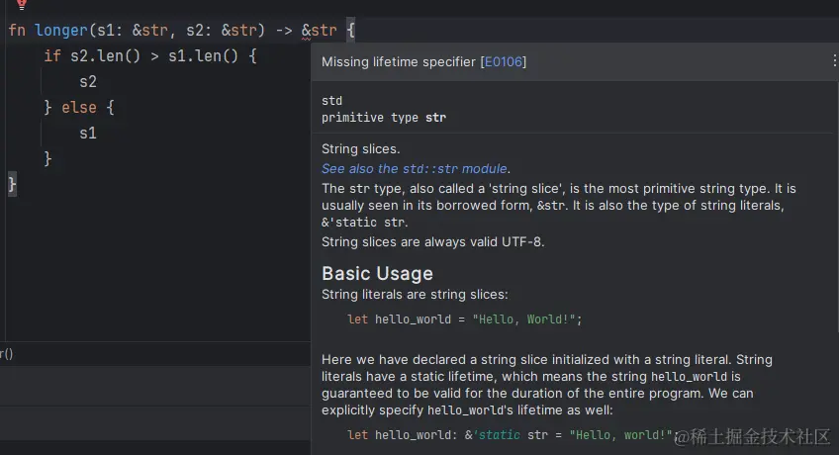Open the three-dot menu in documentation popup
This screenshot has width=839, height=455.
click(x=834, y=61)
